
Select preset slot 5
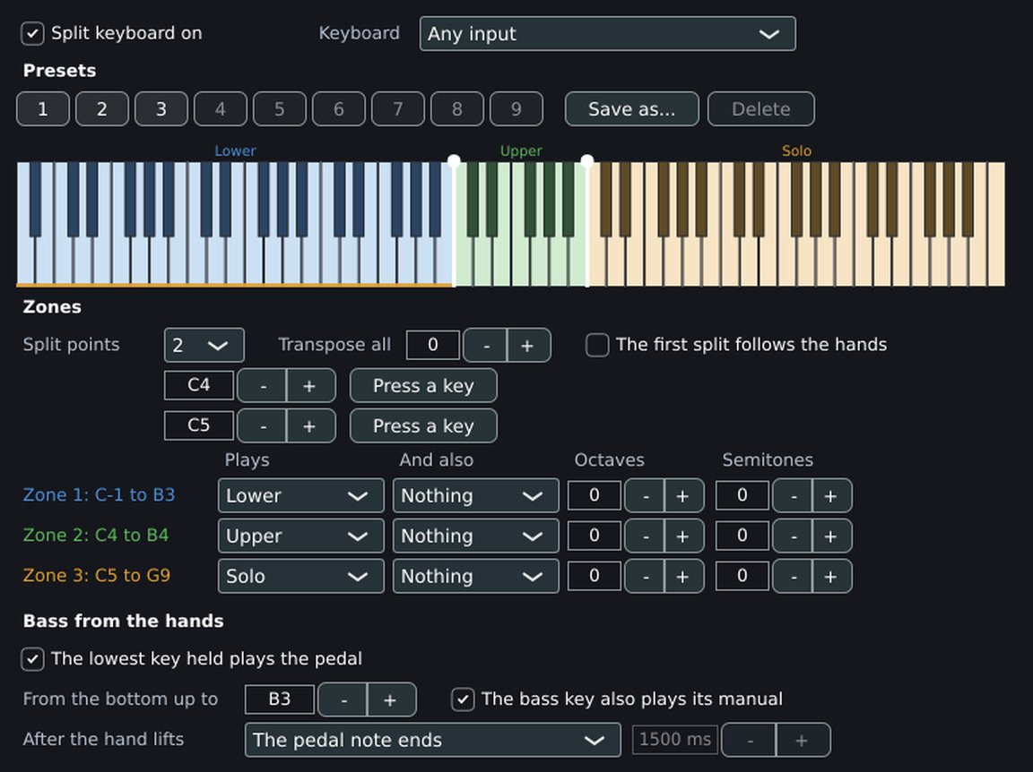click(x=280, y=108)
